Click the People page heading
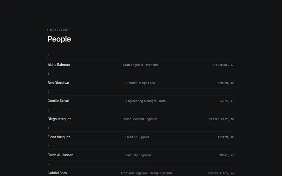This screenshot has height=176, width=282. pyautogui.click(x=59, y=39)
